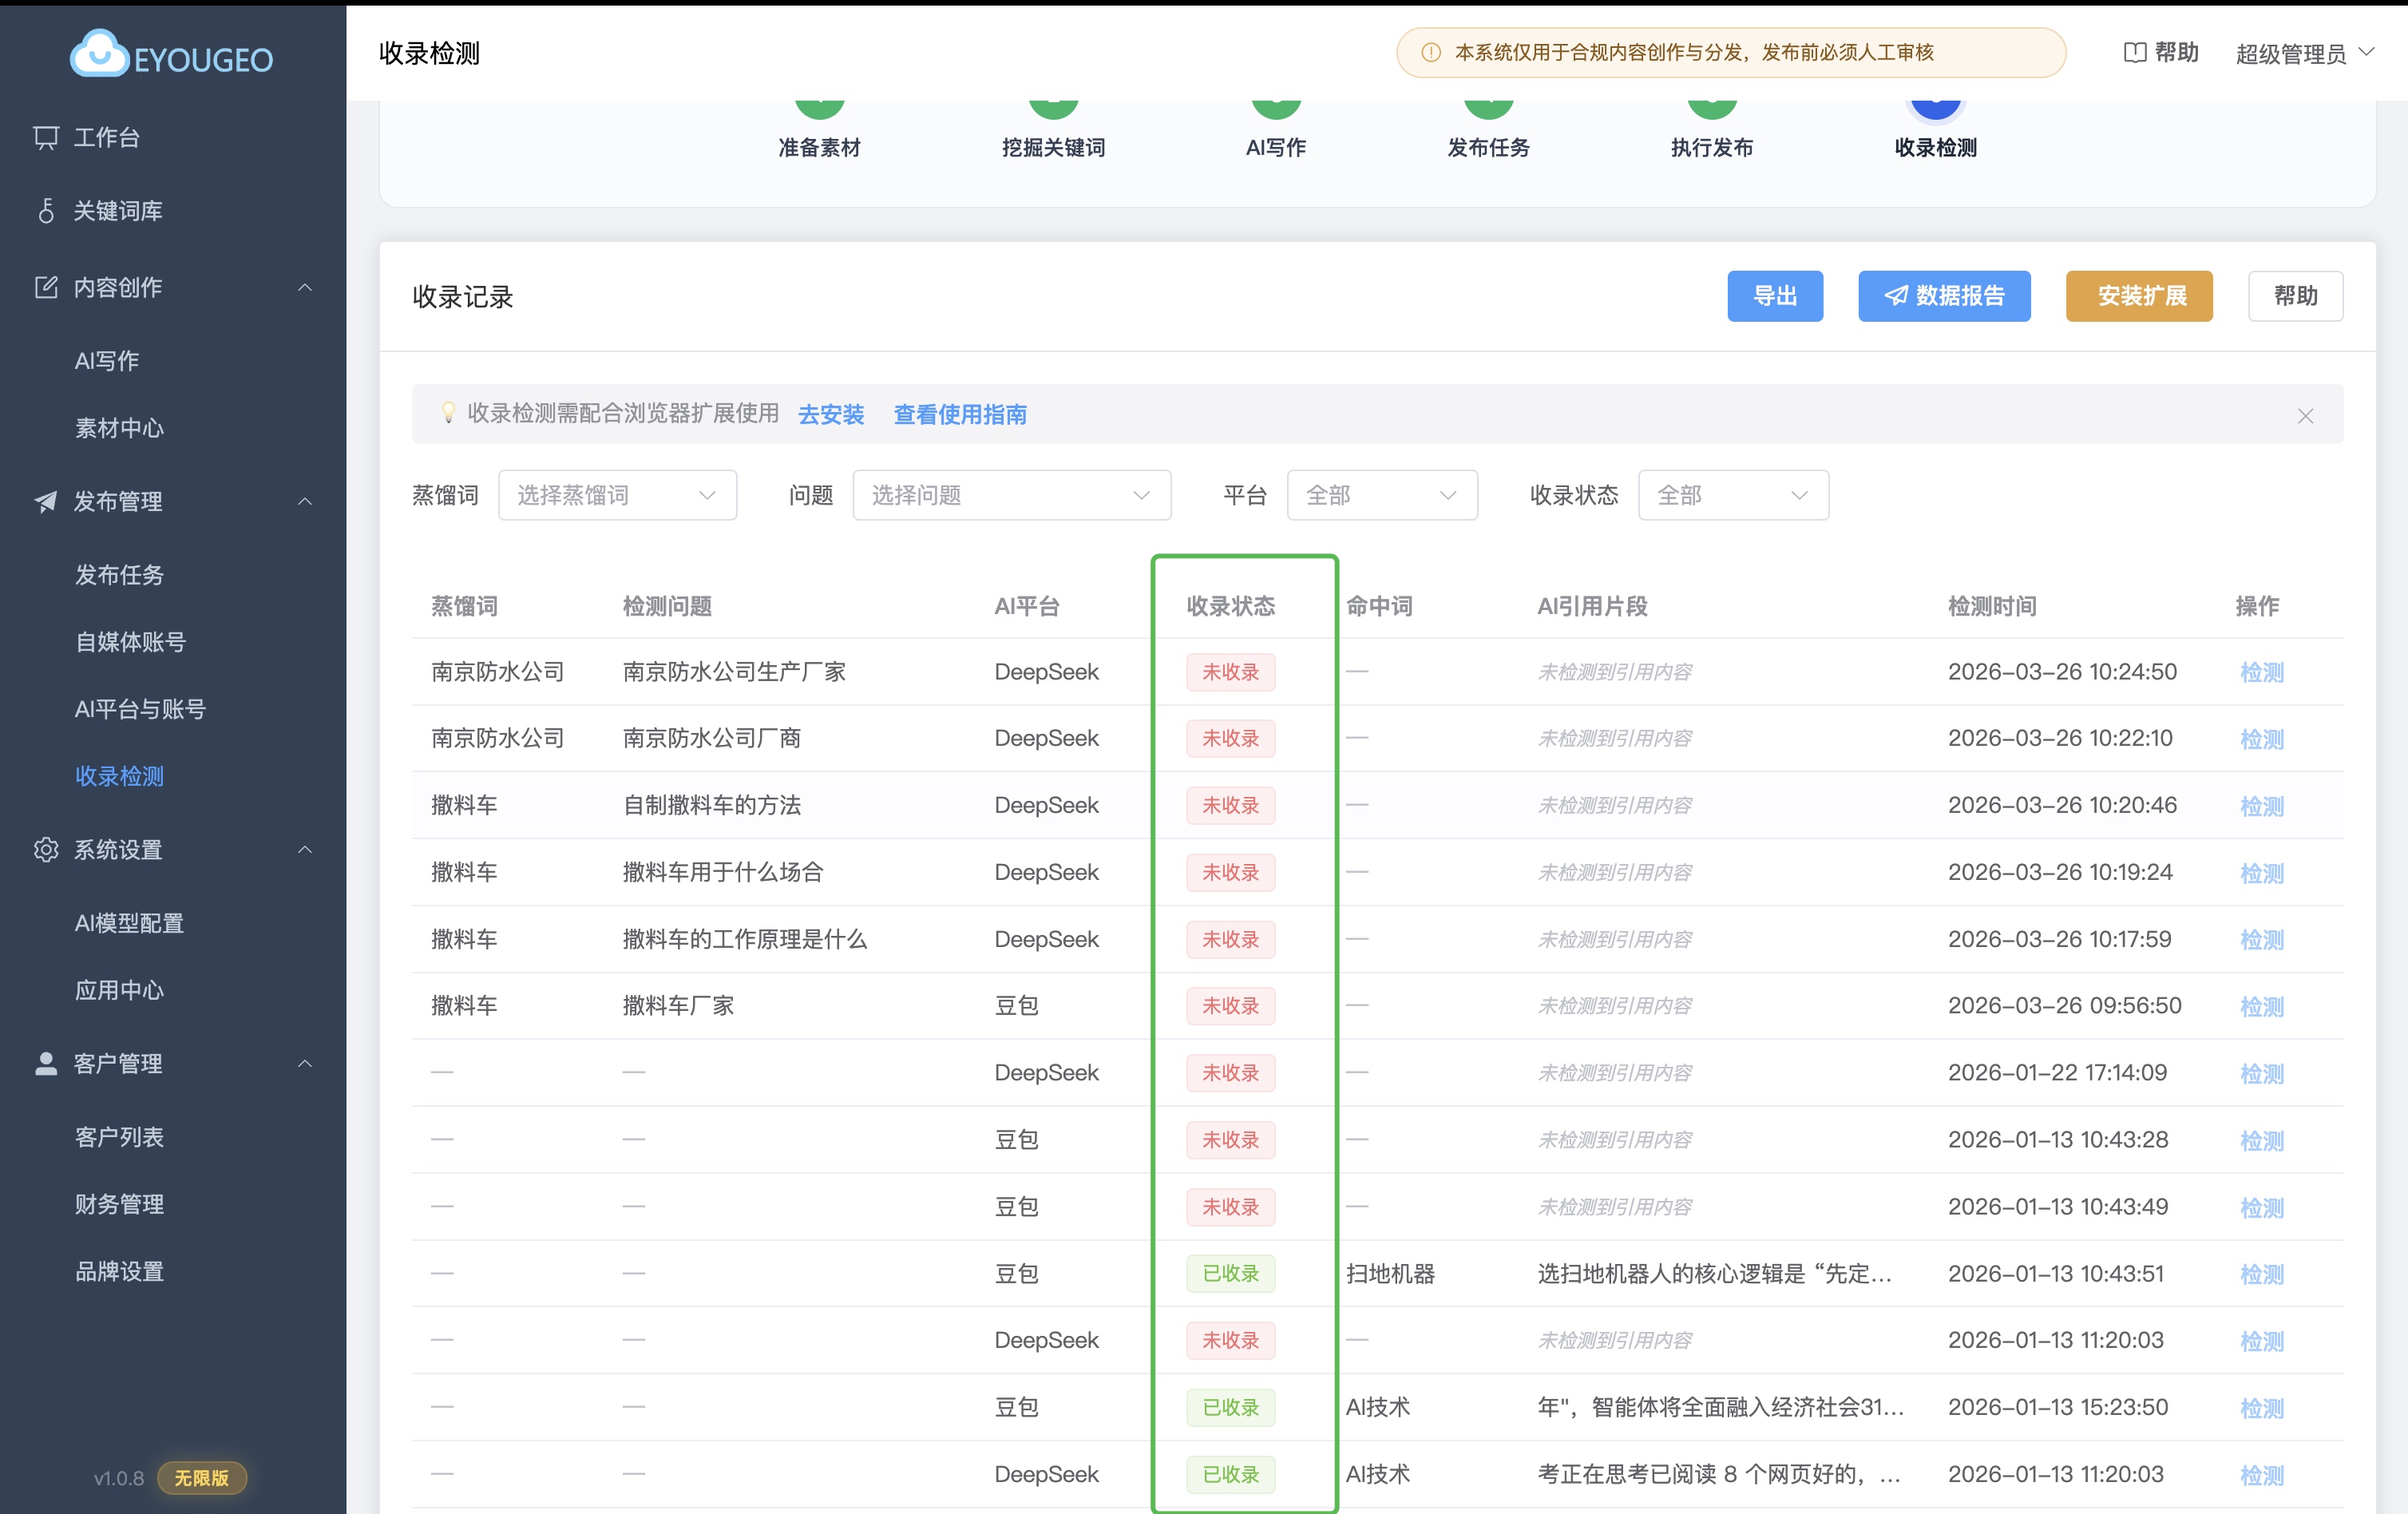Collapse the 发布管理 menu group
The height and width of the screenshot is (1514, 2408).
(x=305, y=502)
